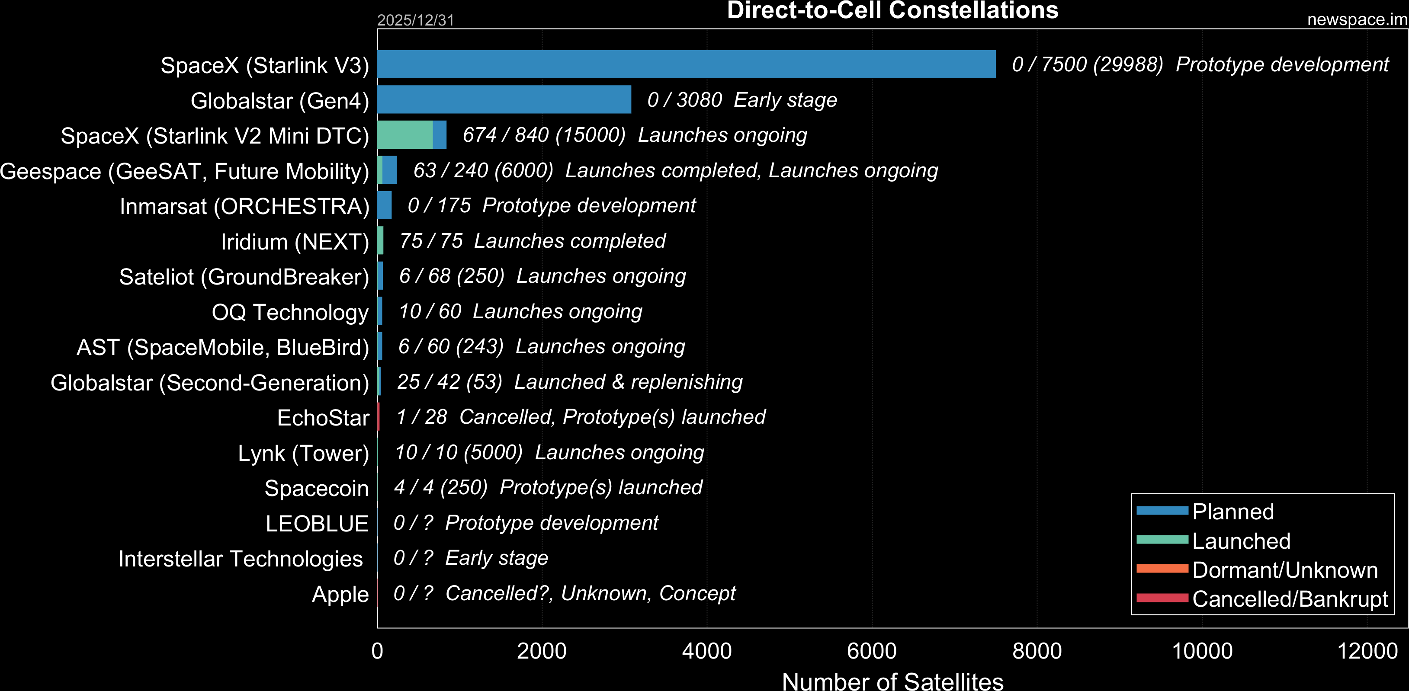1409x691 pixels.
Task: Click green launched segment of Starlink V2 Mini
Action: 405,135
